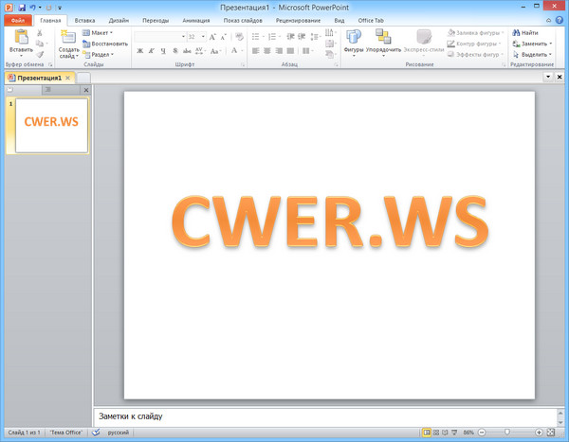Expand the Раздел section dropdown
This screenshot has height=442, width=569.
(x=98, y=55)
